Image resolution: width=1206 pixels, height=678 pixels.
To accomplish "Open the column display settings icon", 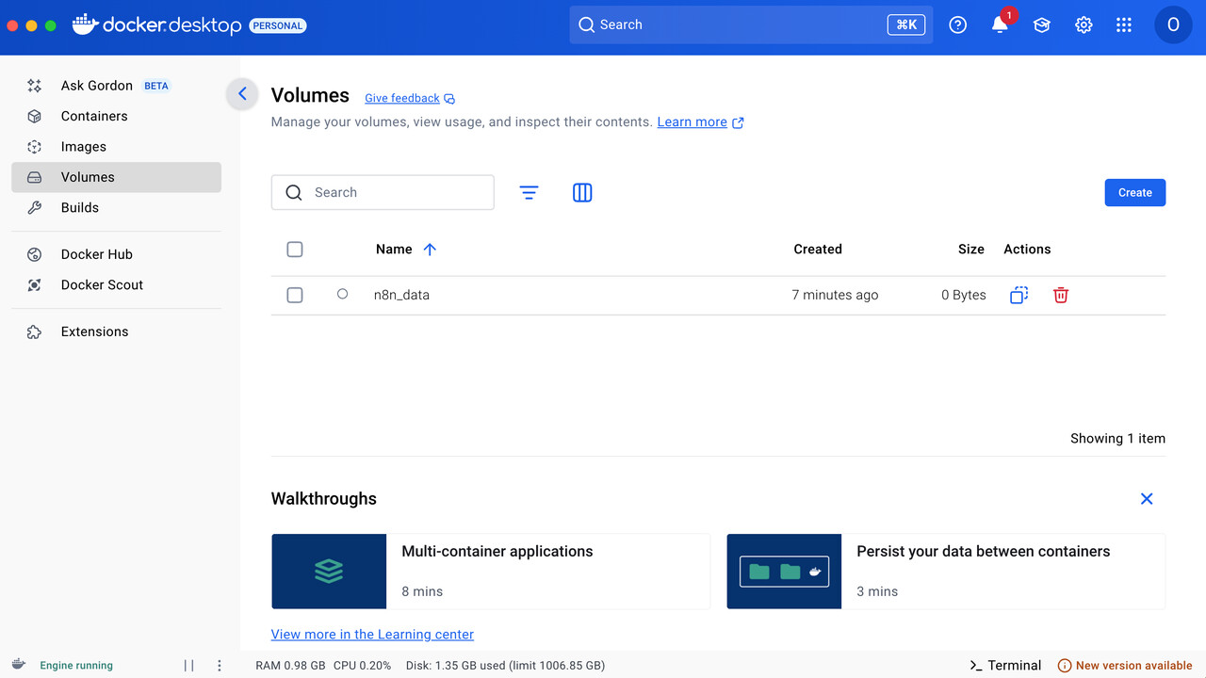I will (582, 192).
